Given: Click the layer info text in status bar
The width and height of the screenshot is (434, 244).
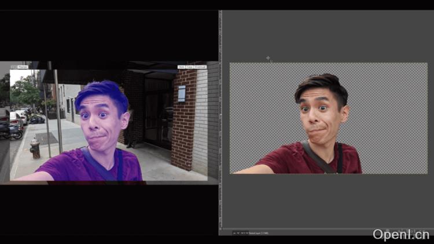Looking at the screenshot, I should coord(258,233).
